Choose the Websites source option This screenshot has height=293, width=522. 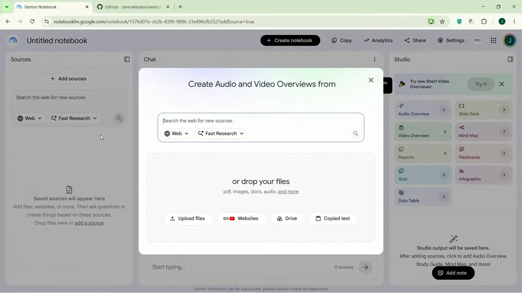[241, 219]
